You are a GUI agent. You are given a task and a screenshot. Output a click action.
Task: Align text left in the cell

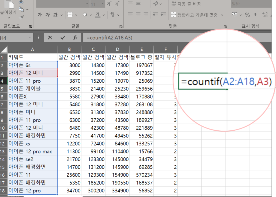click(130, 15)
